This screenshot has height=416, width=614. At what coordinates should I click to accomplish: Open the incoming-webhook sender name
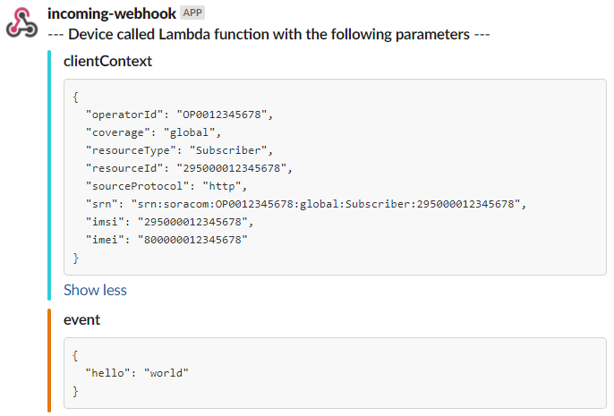[x=112, y=14]
